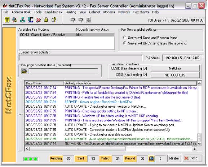Click the NetCFax app icon in title bar

coord(5,6)
